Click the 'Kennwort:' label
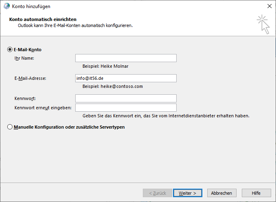This screenshot has height=202, width=276. coord(25,98)
